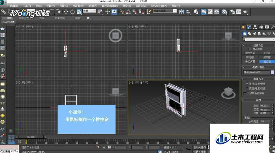Viewport: 275px width, 153px height.
Task: Toggle Absolute/Offset transform mode icon
Action: coord(109,148)
